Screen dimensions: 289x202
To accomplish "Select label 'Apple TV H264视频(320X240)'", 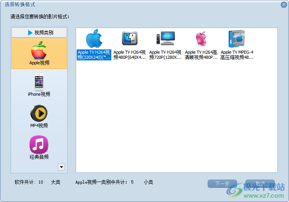I will tap(94, 55).
